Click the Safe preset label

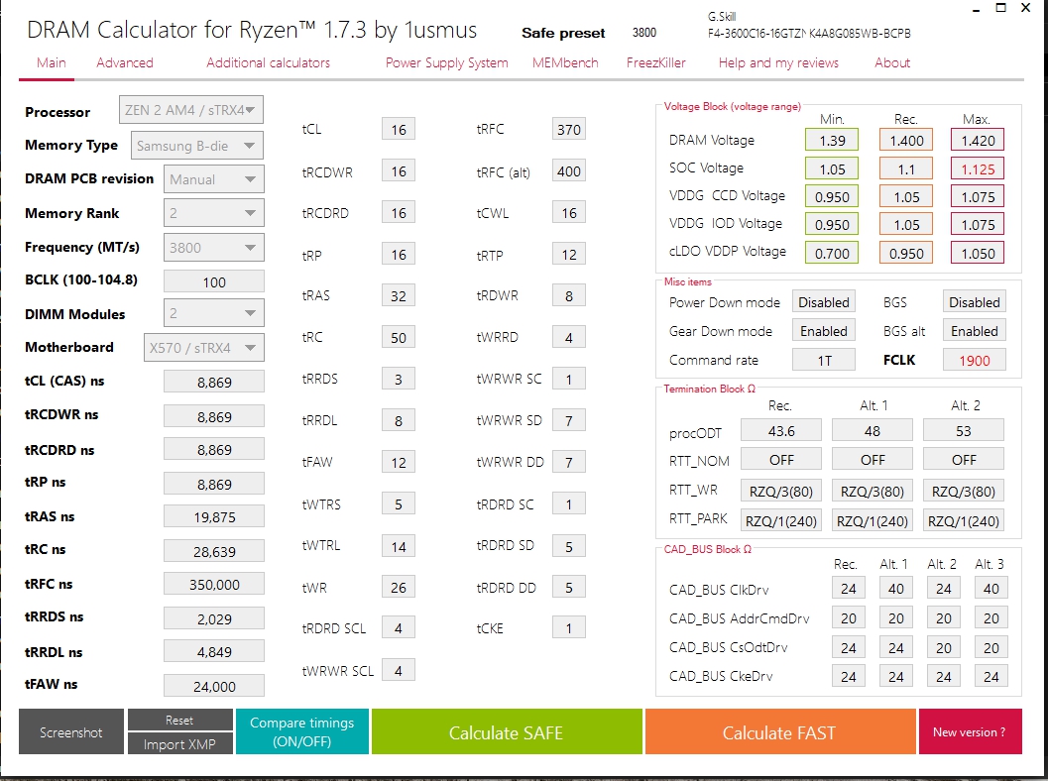pyautogui.click(x=563, y=33)
